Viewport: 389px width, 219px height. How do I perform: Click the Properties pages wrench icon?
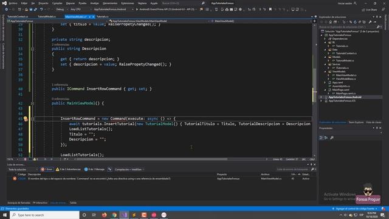(x=332, y=137)
